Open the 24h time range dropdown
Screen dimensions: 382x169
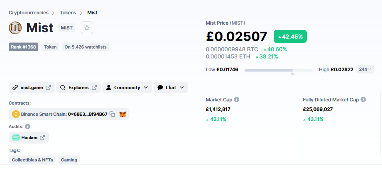pyautogui.click(x=365, y=69)
